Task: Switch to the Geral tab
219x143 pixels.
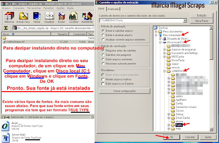Action: (x=101, y=9)
